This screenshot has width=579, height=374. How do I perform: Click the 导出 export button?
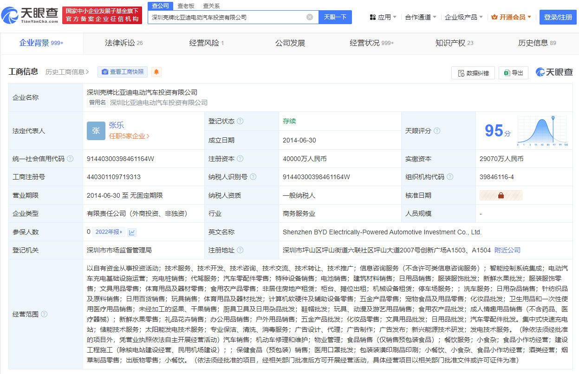click(x=513, y=73)
